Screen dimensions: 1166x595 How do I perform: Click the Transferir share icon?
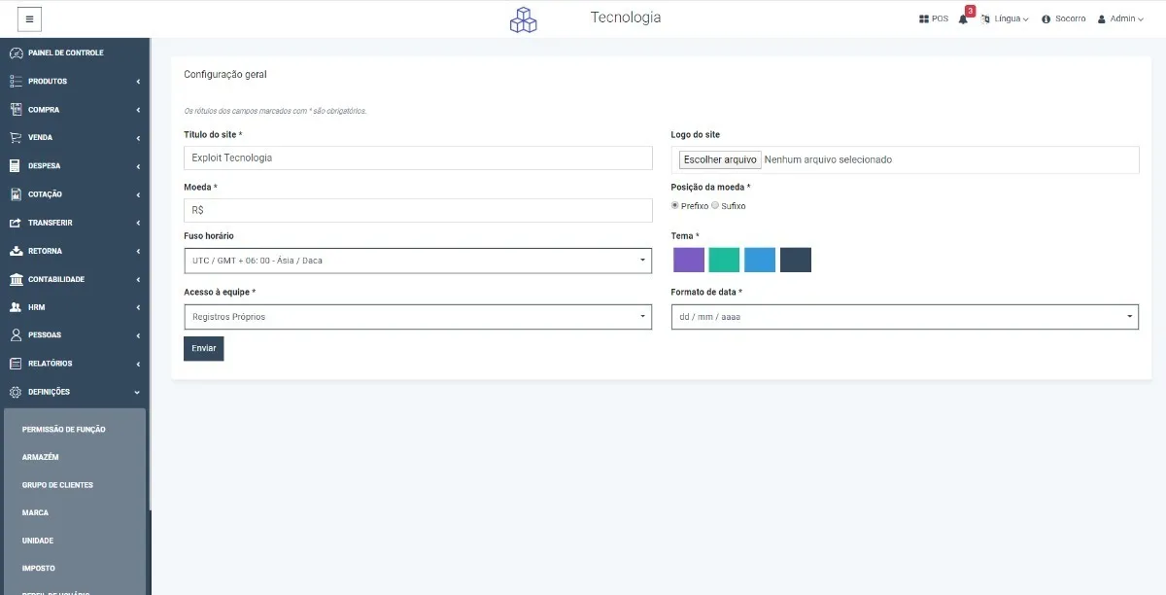click(16, 223)
